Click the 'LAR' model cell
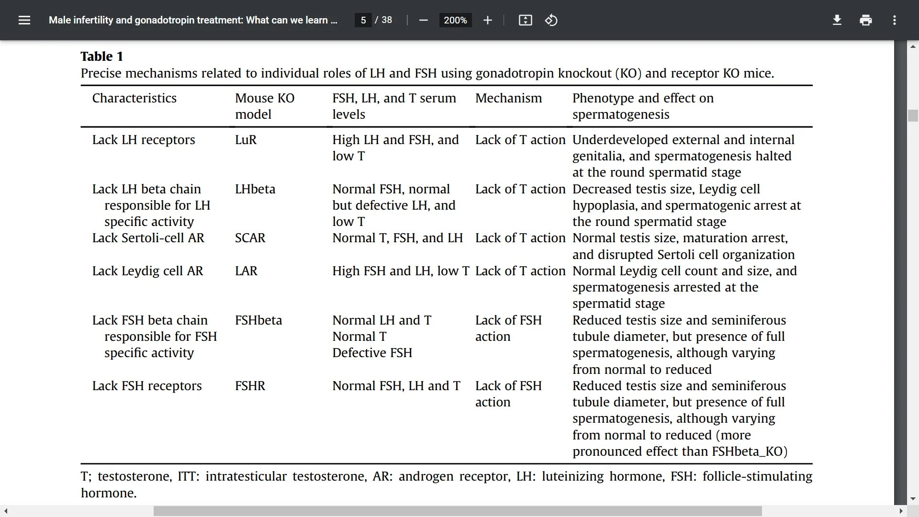Viewport: 919px width, 517px height. (x=246, y=271)
